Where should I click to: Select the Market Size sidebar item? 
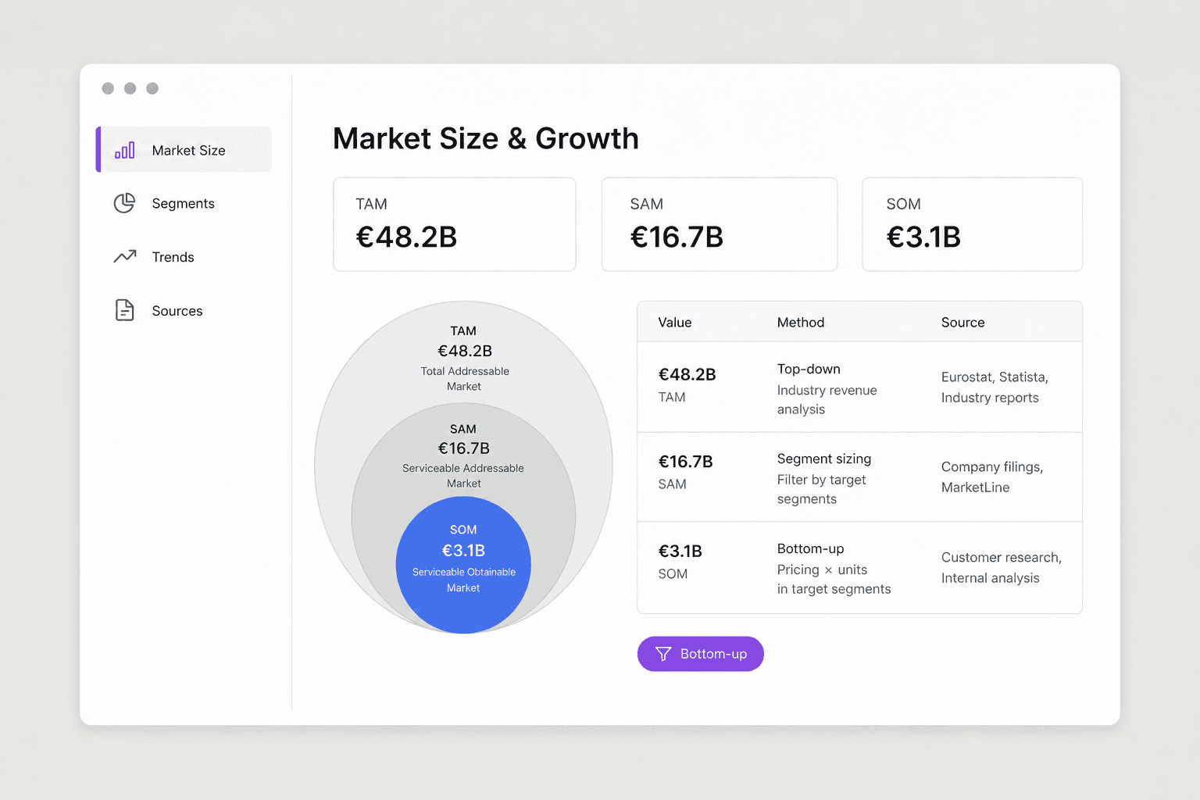click(184, 149)
